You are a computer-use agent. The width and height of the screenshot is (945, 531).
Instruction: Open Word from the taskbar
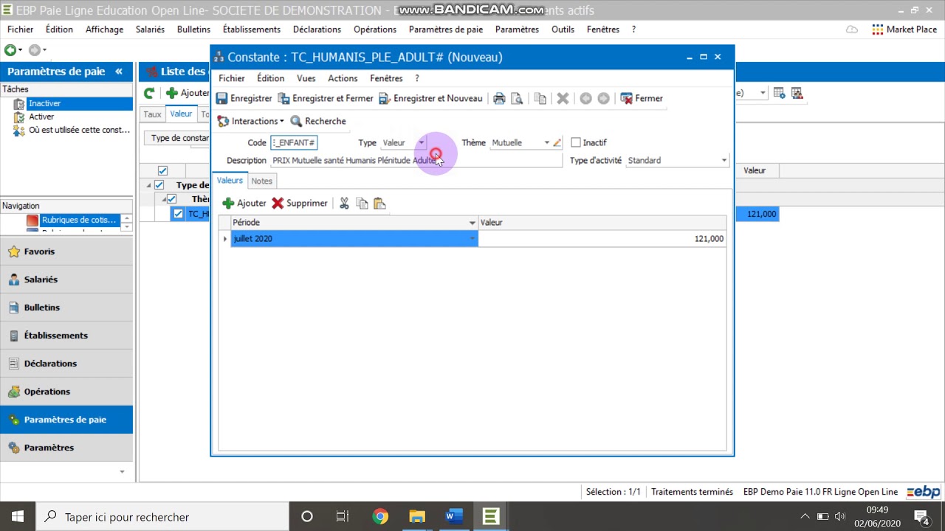[453, 516]
